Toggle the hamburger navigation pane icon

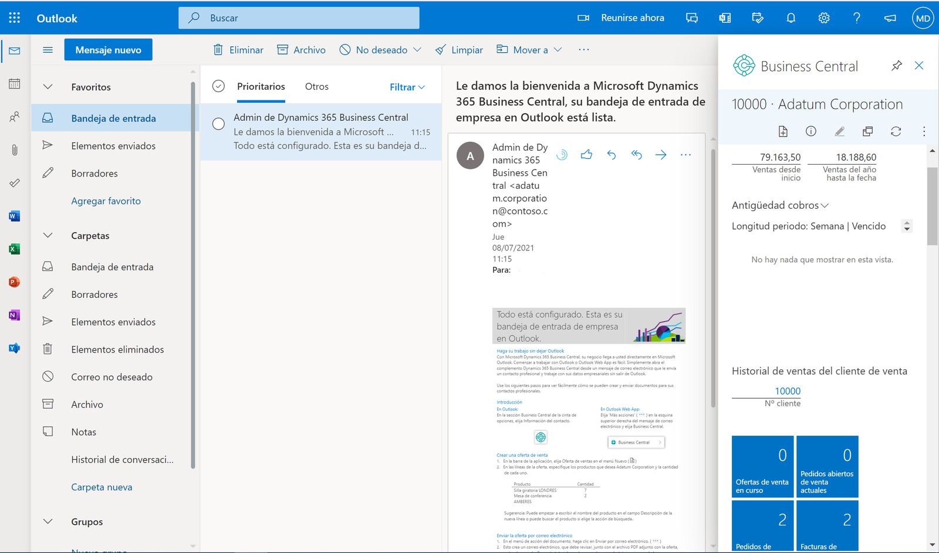click(x=48, y=50)
